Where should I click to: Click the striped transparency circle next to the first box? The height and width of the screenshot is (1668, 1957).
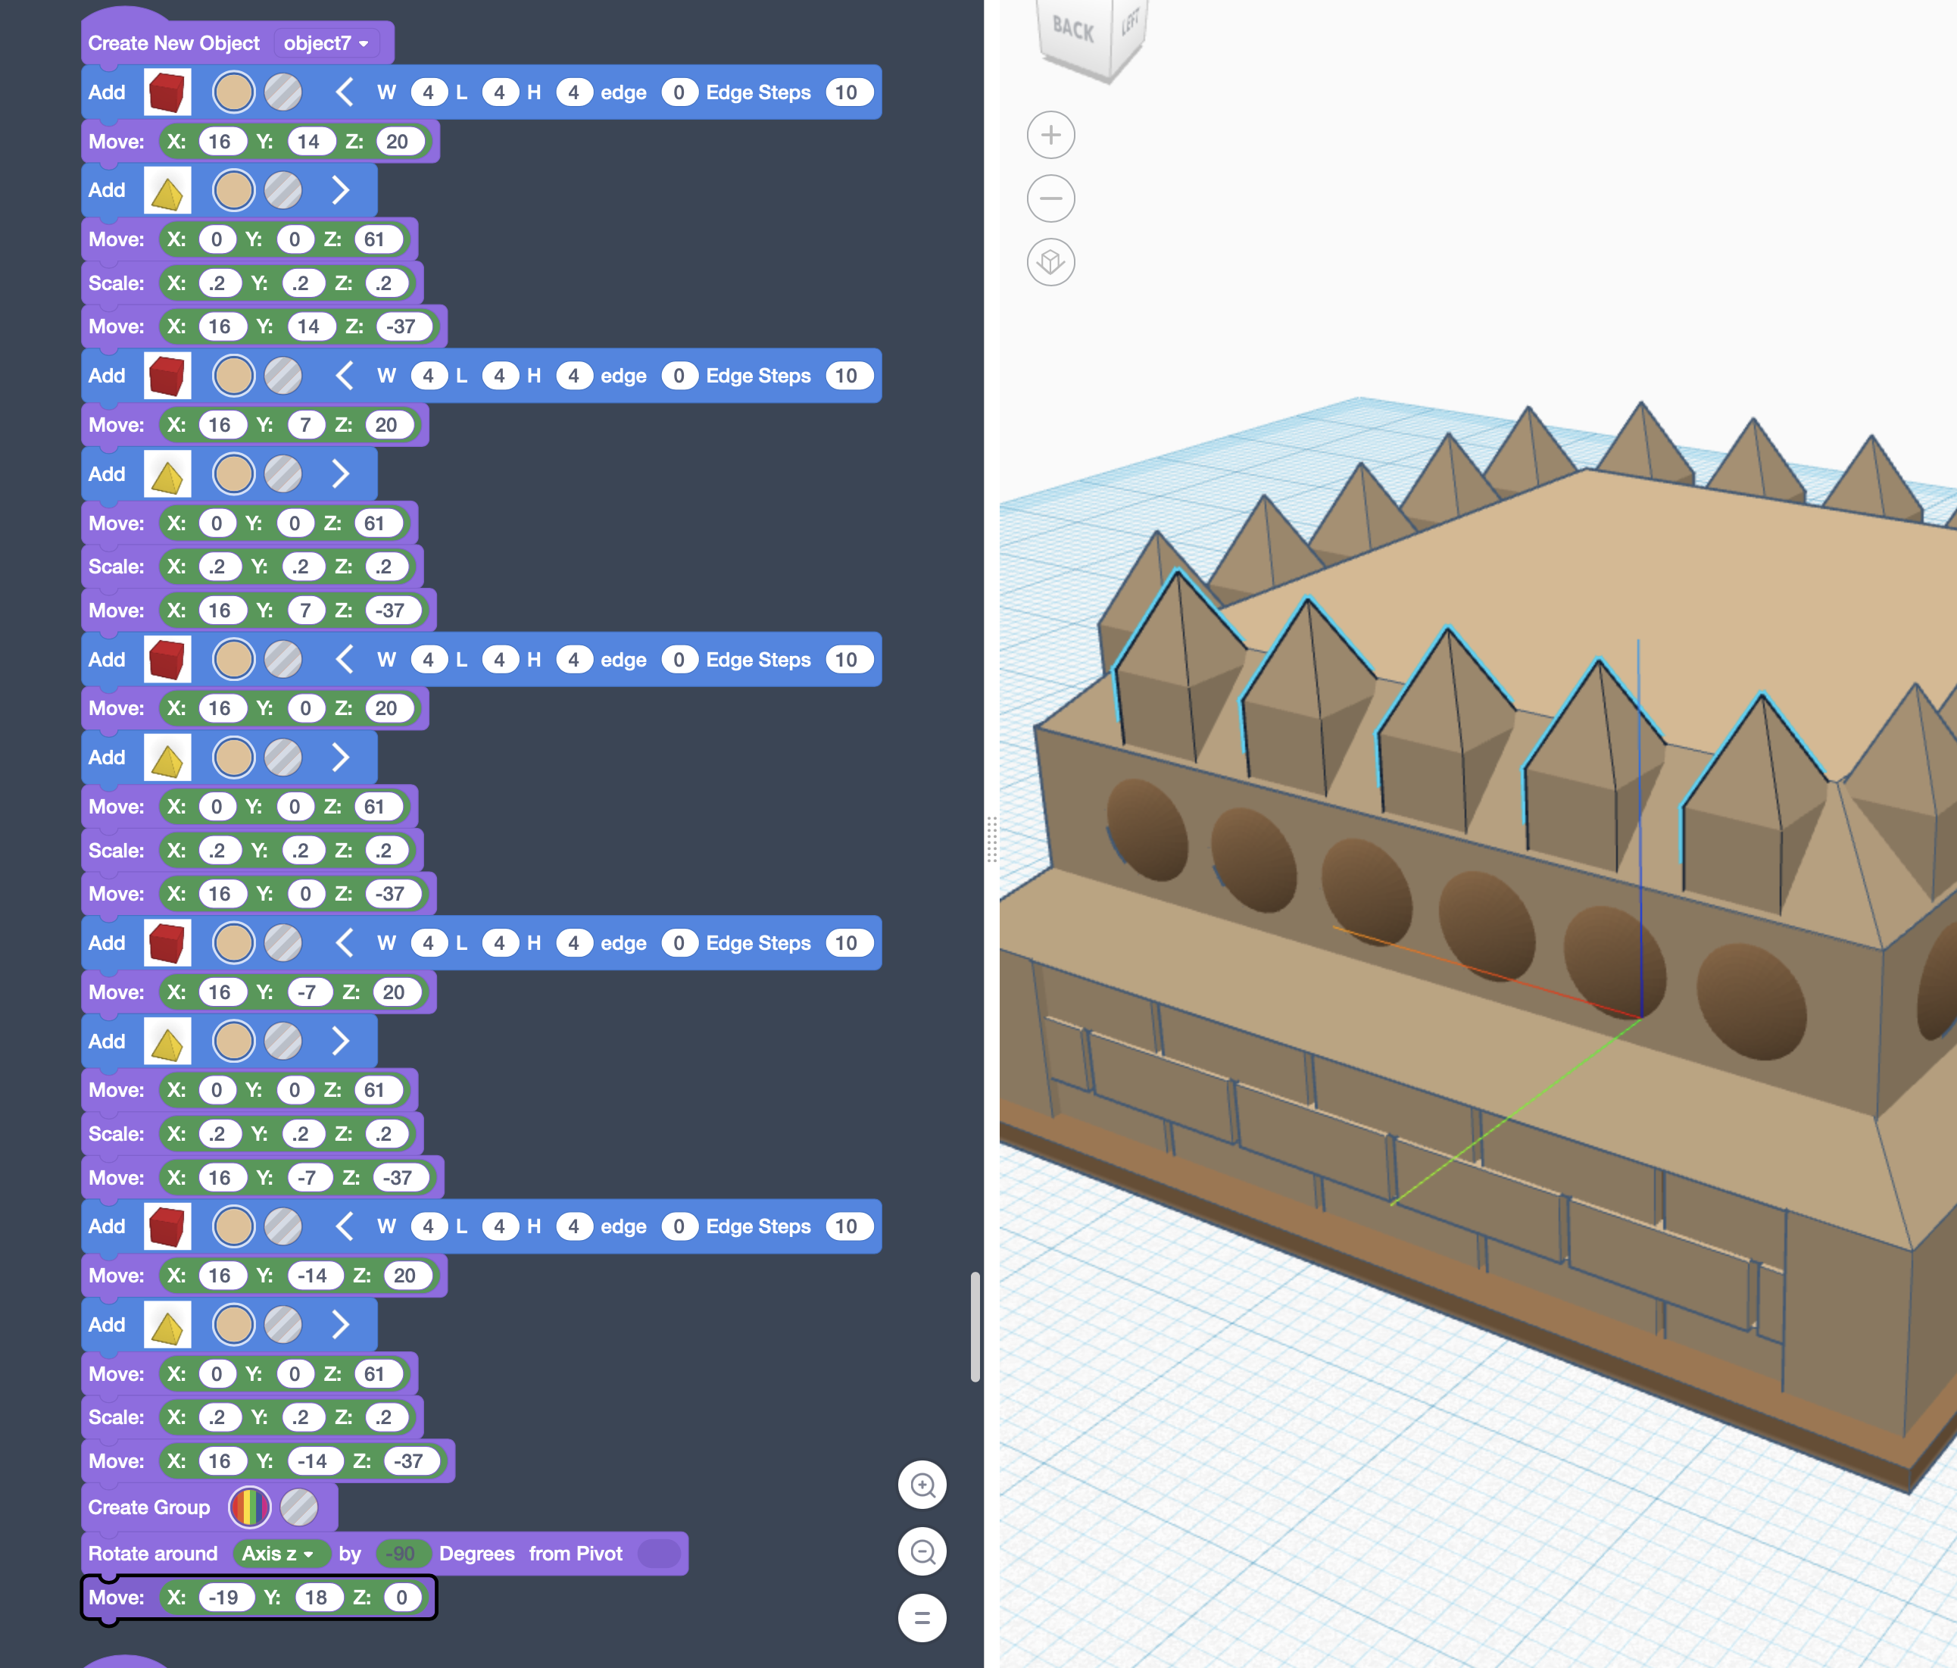283,92
